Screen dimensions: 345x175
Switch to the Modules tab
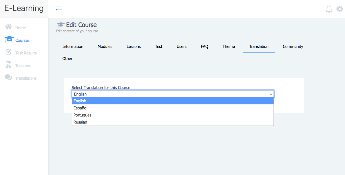coord(105,46)
